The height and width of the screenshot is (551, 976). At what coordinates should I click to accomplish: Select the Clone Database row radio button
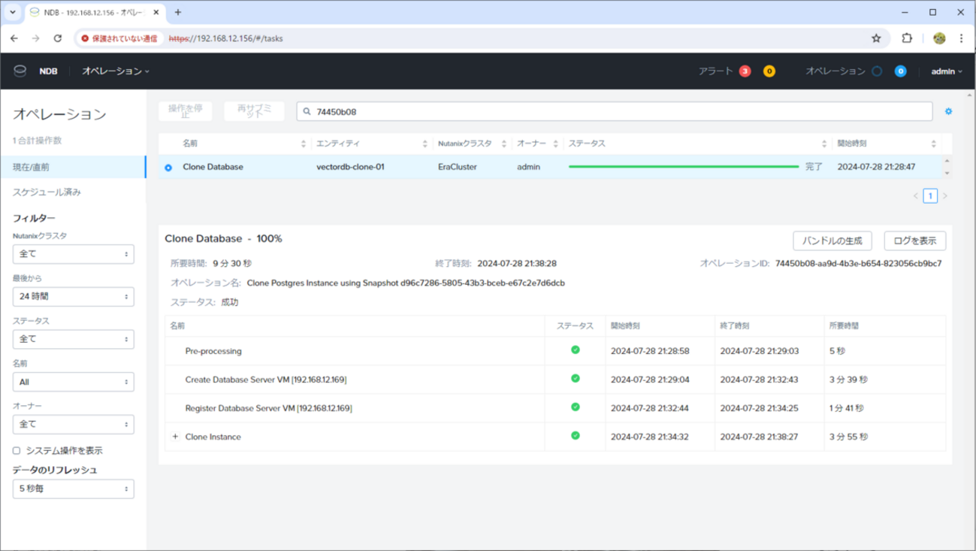coord(168,168)
